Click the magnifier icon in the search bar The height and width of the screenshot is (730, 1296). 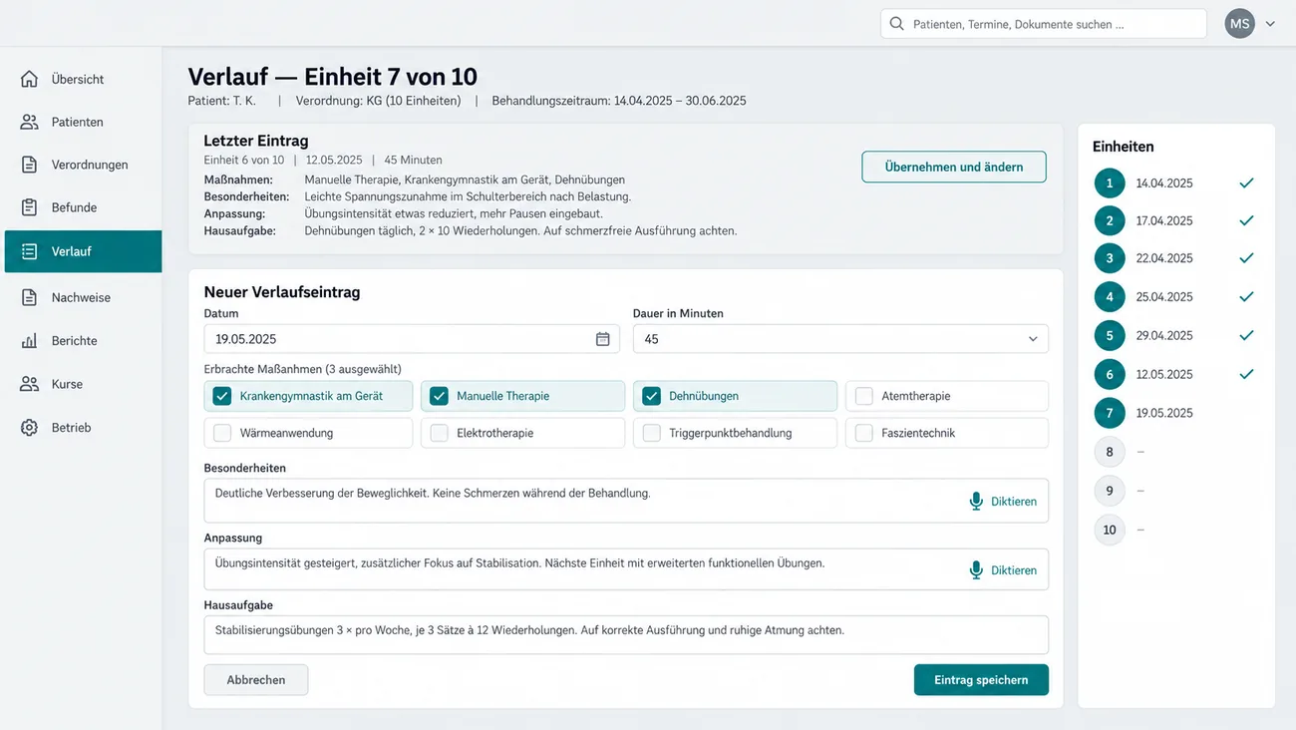896,24
